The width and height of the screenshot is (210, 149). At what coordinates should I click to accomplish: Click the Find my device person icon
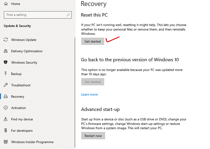click(x=6, y=119)
